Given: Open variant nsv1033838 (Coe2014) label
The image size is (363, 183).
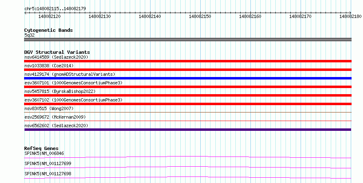Looking at the screenshot, I should click(49, 66).
